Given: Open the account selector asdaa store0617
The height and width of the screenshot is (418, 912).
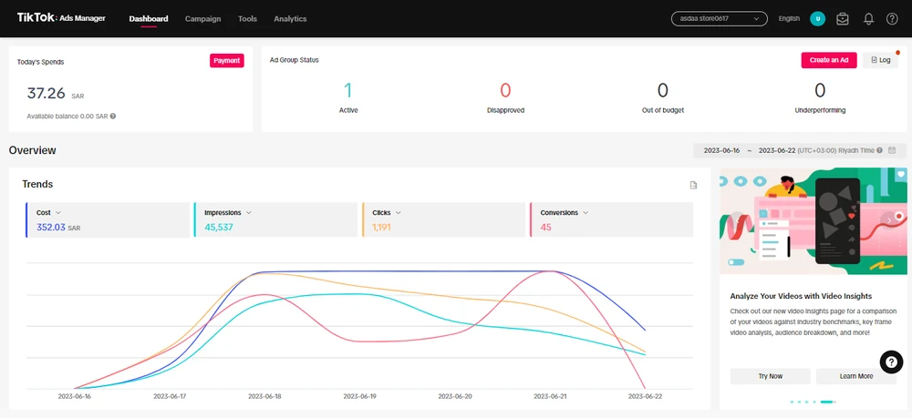Looking at the screenshot, I should tap(719, 18).
